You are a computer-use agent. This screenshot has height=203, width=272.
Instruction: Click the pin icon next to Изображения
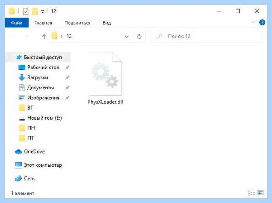coord(67,98)
